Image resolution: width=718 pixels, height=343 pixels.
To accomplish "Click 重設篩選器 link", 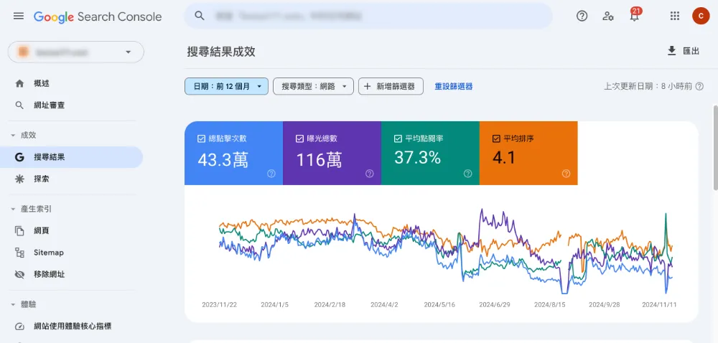I will coord(453,86).
